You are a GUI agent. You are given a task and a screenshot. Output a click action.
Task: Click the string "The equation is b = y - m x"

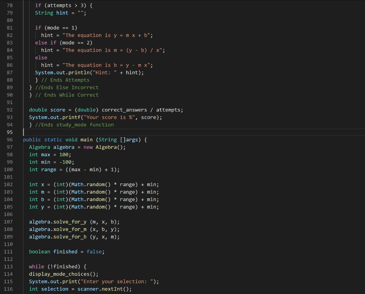(x=106, y=65)
